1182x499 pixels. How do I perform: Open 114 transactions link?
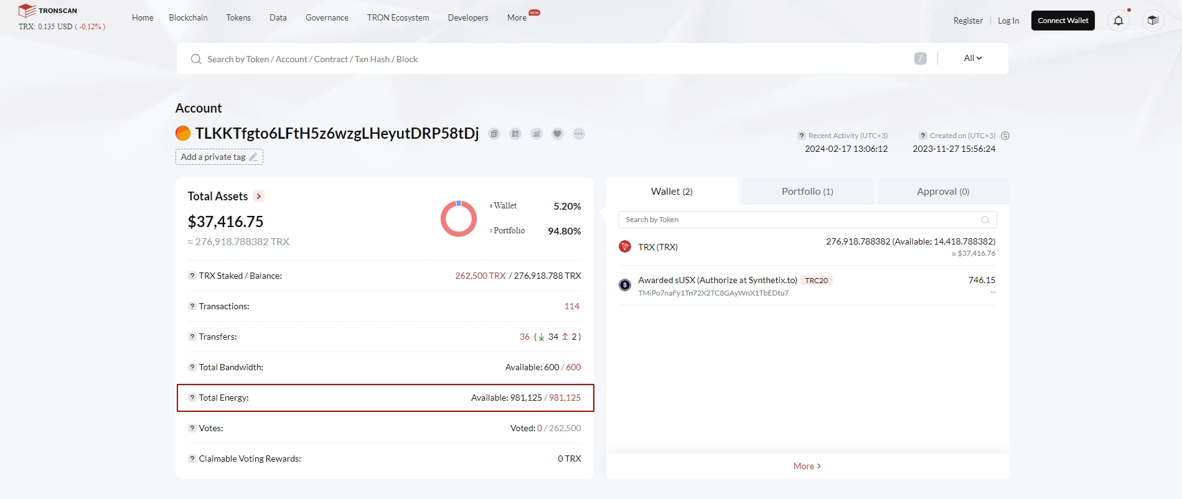(x=572, y=306)
